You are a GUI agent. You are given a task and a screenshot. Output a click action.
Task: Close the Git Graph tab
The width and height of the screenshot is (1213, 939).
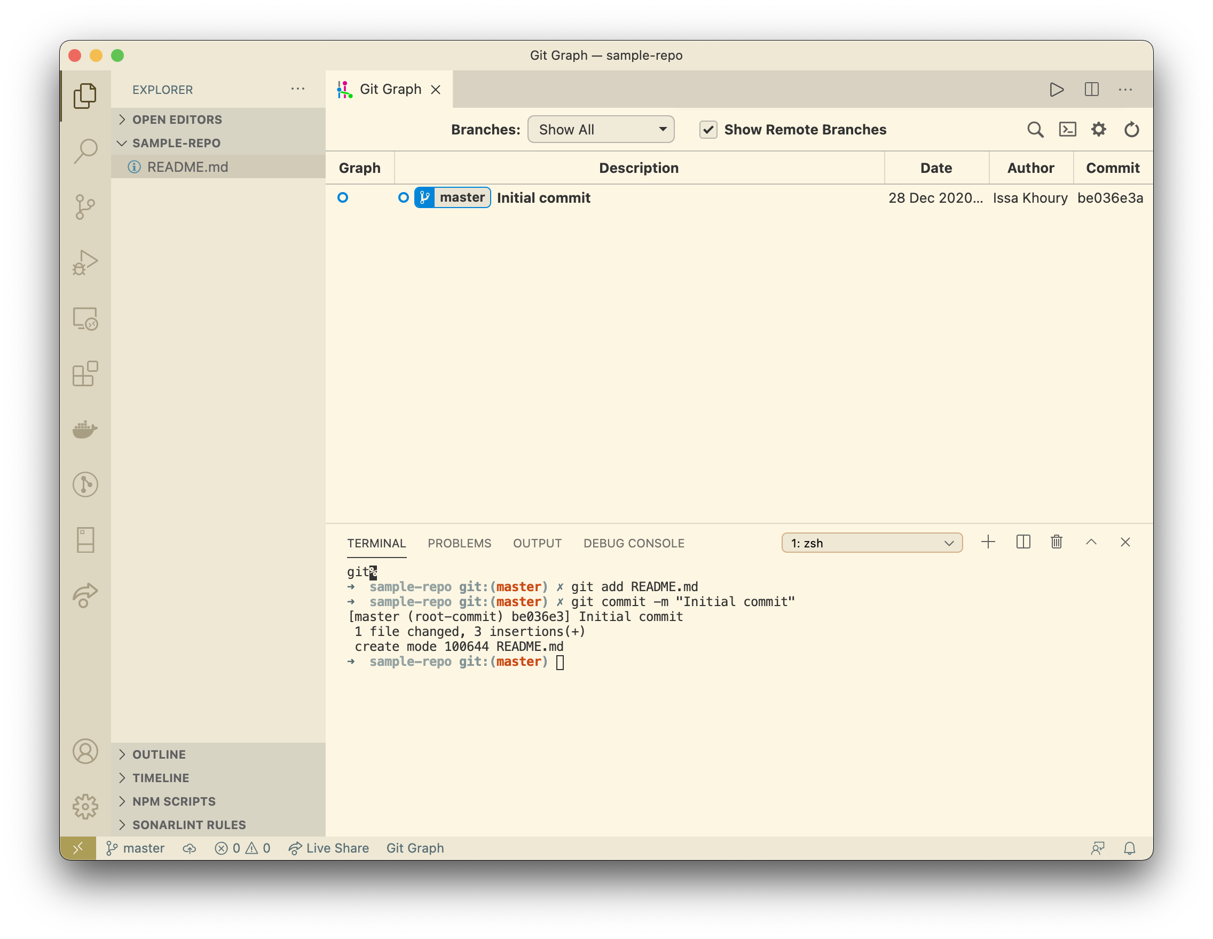(436, 89)
